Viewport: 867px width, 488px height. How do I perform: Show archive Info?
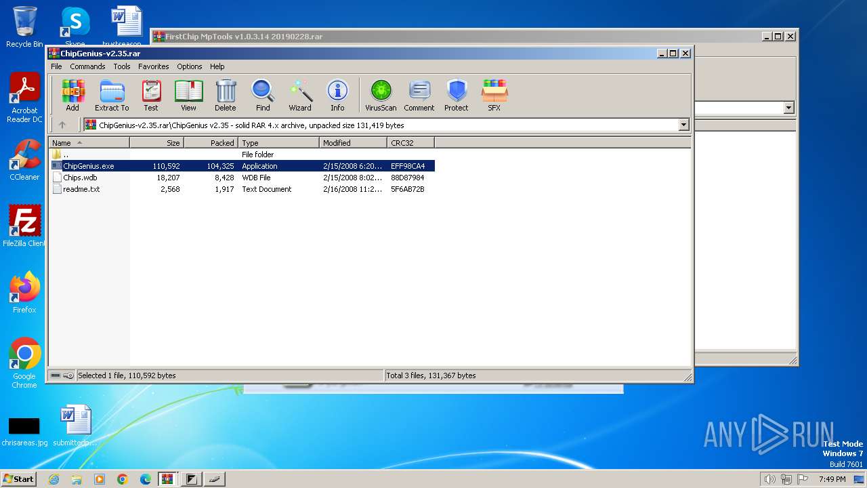coord(337,95)
